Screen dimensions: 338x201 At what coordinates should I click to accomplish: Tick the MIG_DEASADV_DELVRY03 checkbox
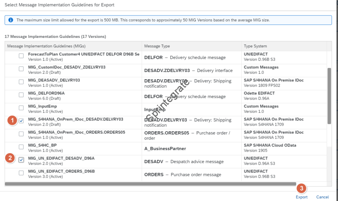21,82
